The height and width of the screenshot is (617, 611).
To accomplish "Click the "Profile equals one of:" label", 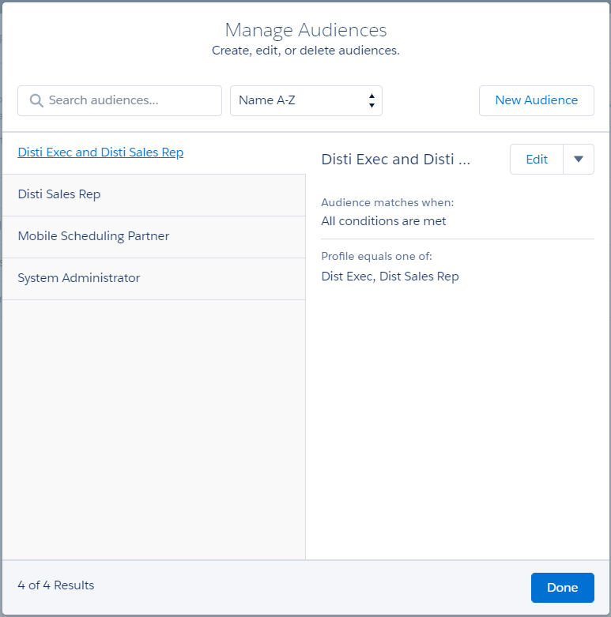I will tap(376, 257).
